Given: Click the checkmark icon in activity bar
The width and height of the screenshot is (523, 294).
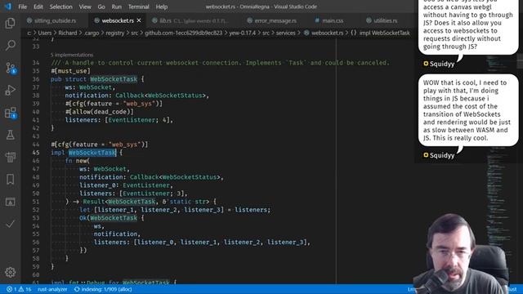Looking at the screenshot, I should click(10, 224).
